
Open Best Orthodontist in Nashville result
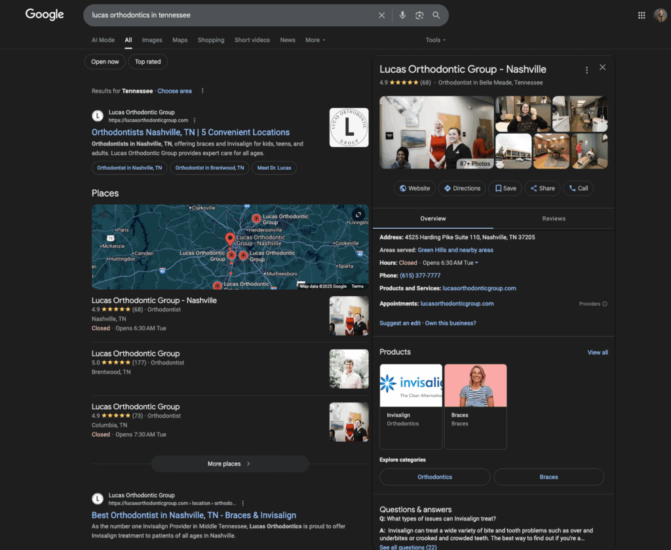[194, 515]
